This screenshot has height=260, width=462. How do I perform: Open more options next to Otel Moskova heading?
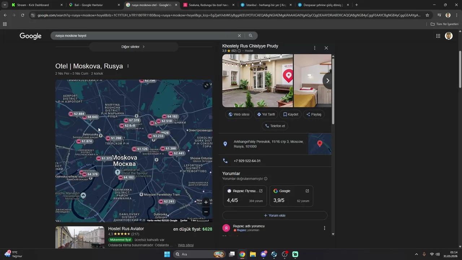(x=128, y=66)
